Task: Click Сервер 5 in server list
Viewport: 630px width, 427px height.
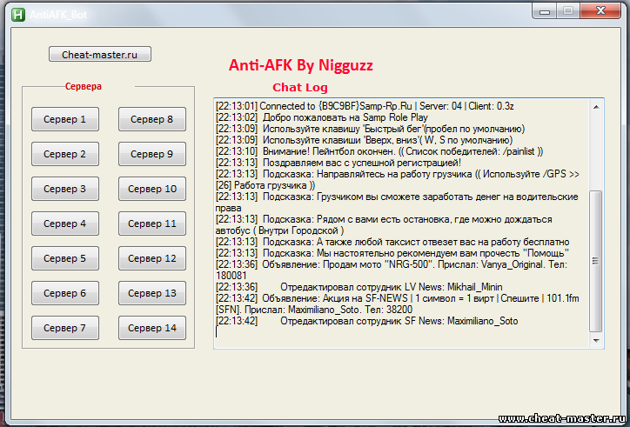Action: coord(65,258)
